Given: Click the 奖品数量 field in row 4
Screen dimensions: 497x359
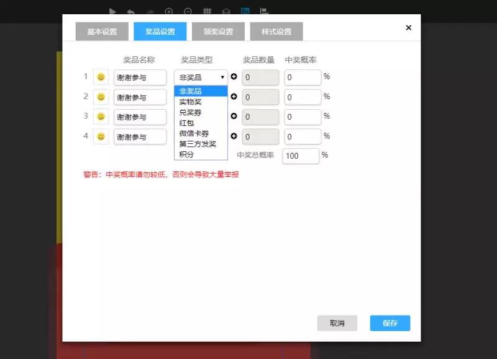Looking at the screenshot, I should click(x=260, y=137).
